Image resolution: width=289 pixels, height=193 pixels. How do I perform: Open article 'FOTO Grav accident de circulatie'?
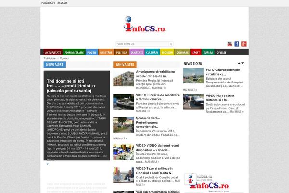pos(223,72)
